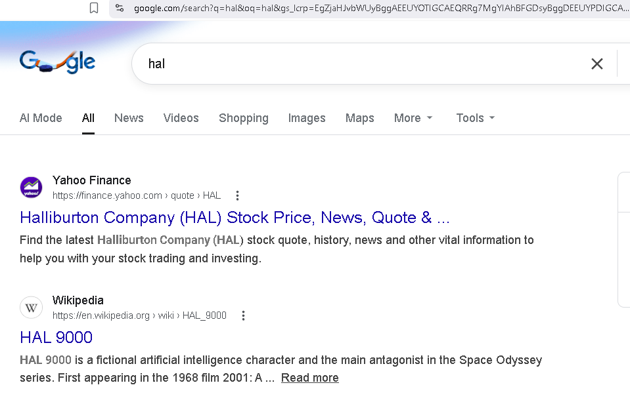The height and width of the screenshot is (404, 630).
Task: Click the bookmark icon in address bar
Action: [x=94, y=8]
